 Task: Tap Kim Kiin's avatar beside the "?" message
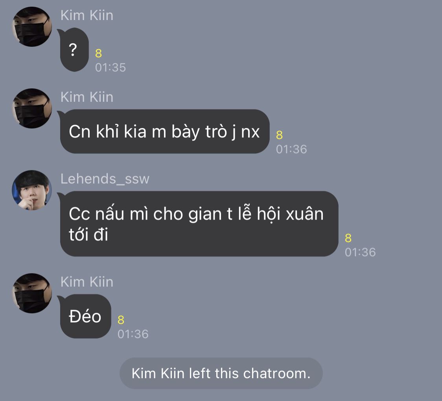click(32, 27)
